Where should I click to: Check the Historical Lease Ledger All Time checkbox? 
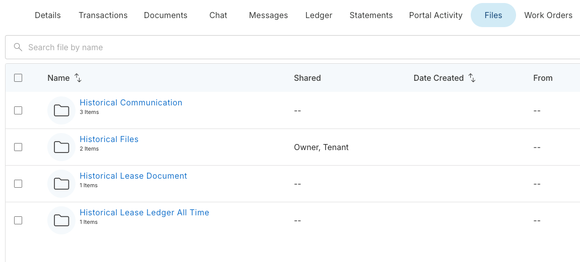18,220
